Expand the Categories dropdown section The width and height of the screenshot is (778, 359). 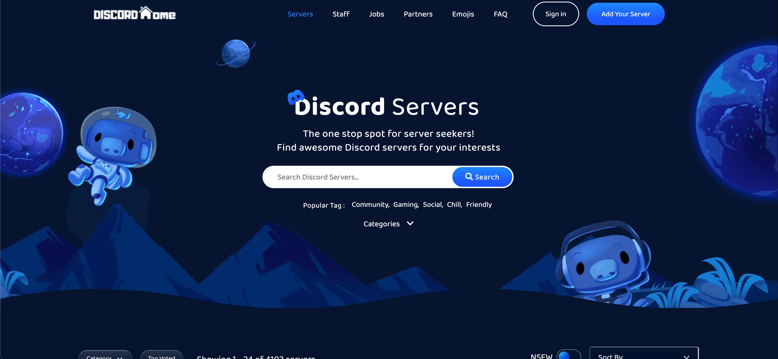388,223
